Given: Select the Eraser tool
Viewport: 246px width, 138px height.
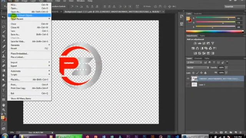Looking at the screenshot, I should (3, 66).
